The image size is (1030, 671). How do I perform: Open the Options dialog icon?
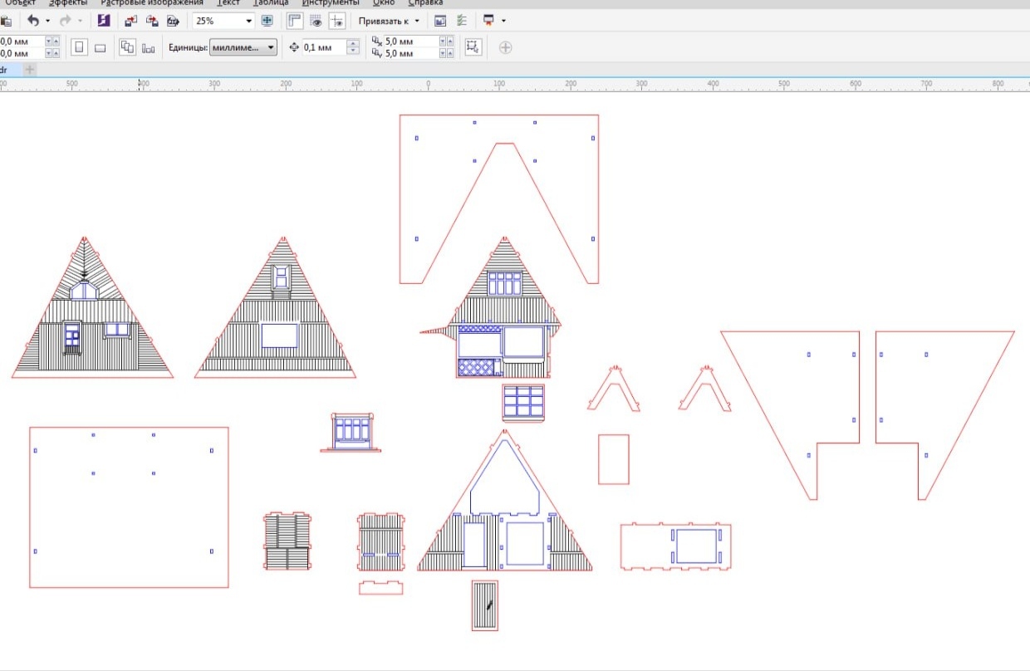tap(458, 21)
